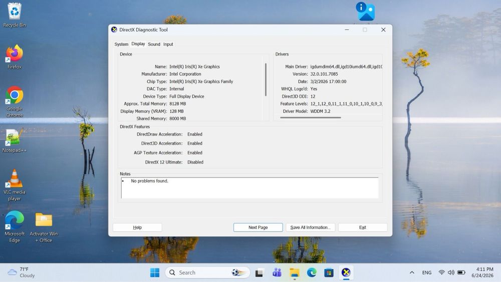The width and height of the screenshot is (501, 282).
Task: Select the No problems found note
Action: (x=149, y=181)
